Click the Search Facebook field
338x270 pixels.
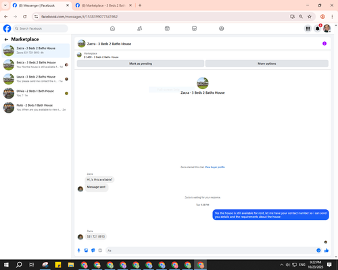(41, 28)
